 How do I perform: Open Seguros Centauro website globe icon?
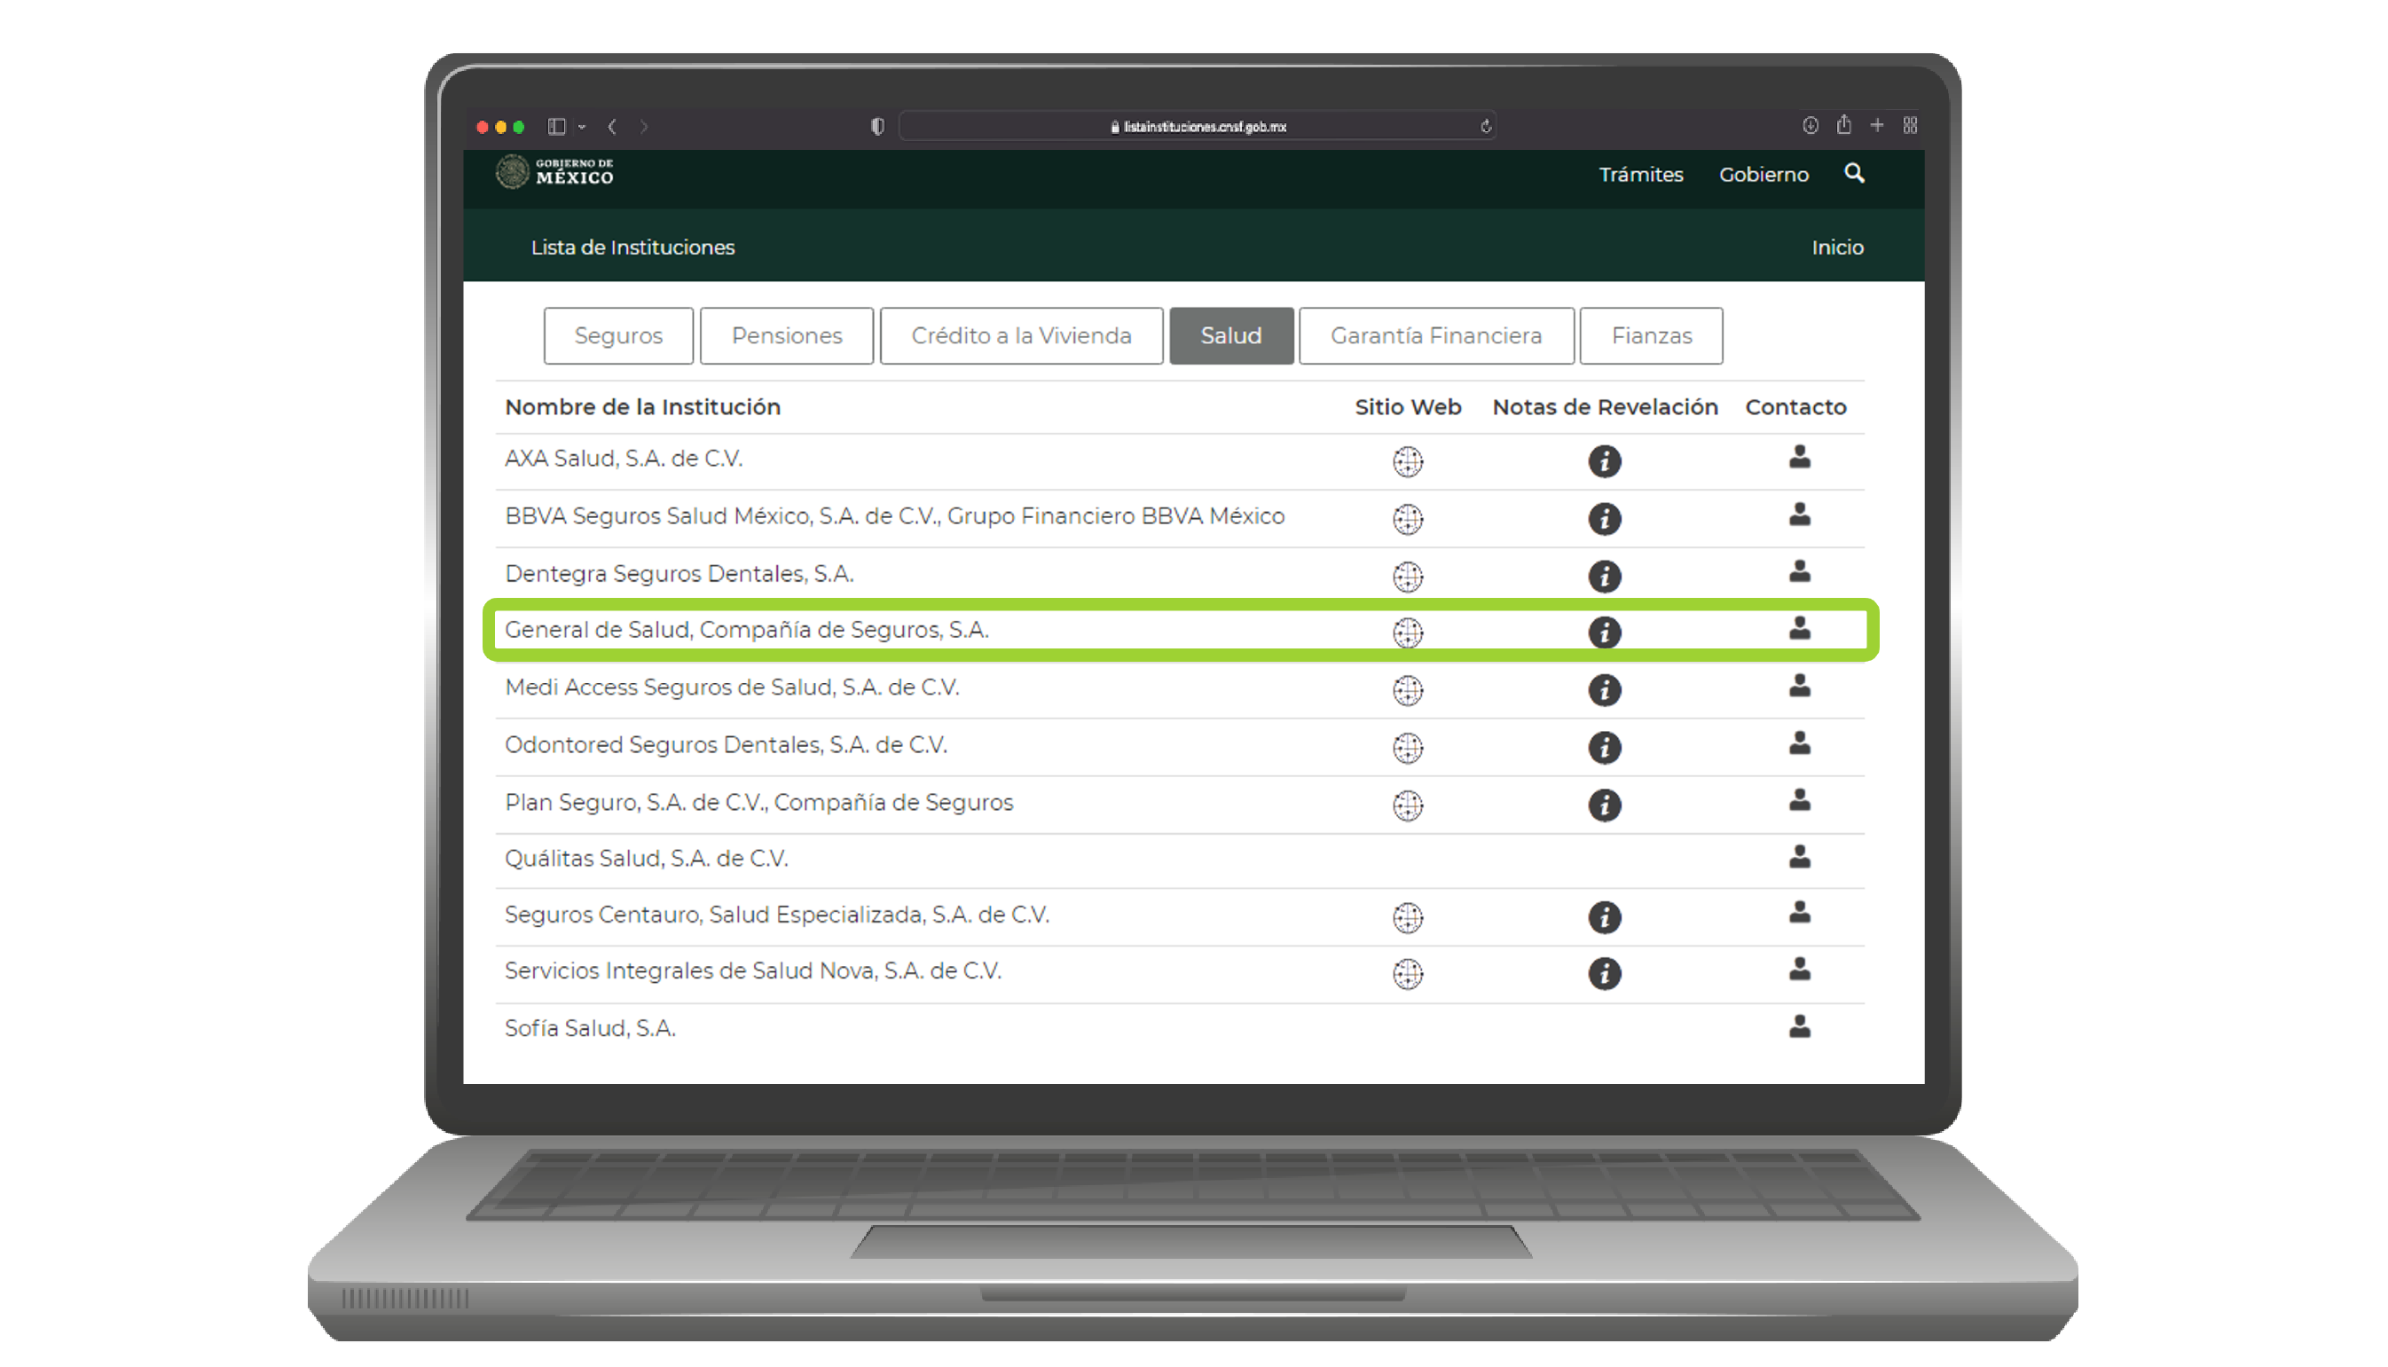(x=1407, y=917)
